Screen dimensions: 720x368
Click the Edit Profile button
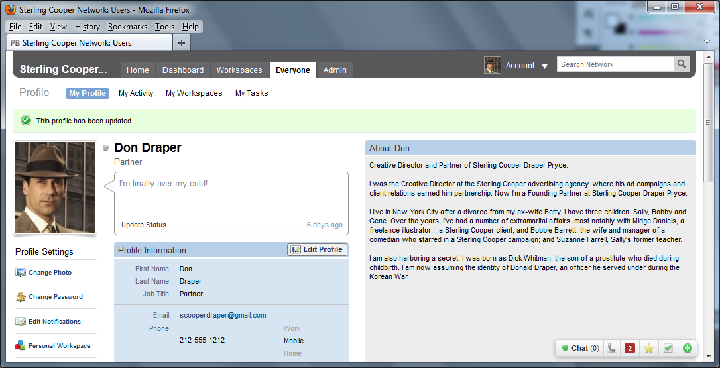317,249
